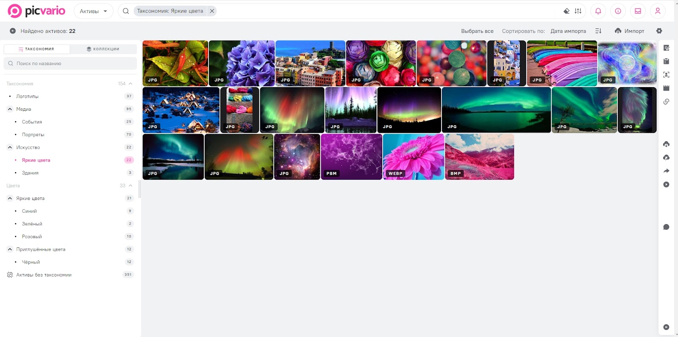Select the pink Яркие цвета taxonomy item
The image size is (678, 337).
36,160
